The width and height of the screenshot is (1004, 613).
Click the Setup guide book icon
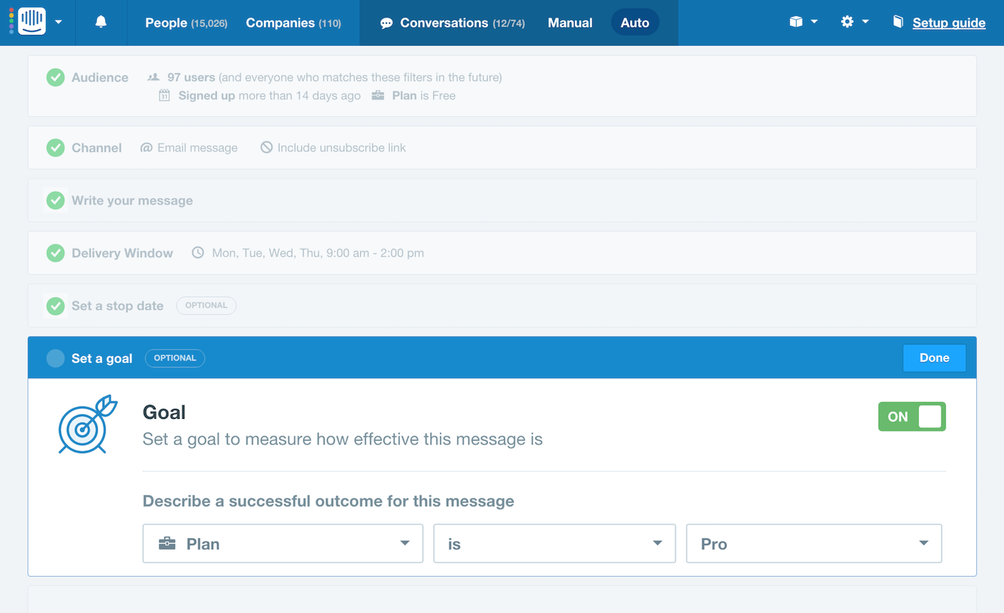tap(899, 23)
